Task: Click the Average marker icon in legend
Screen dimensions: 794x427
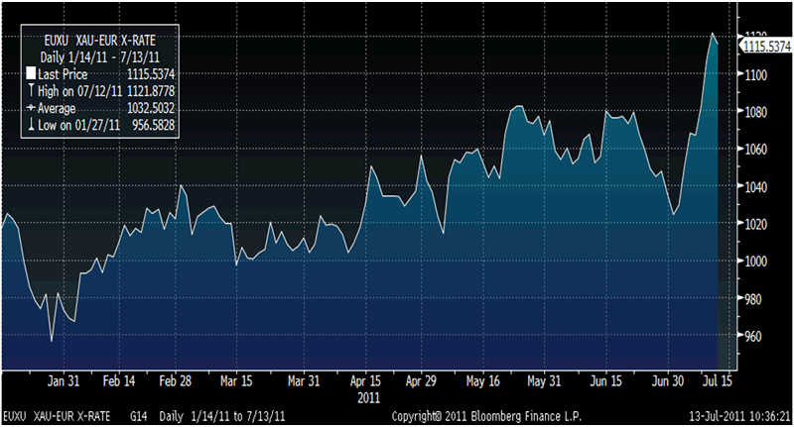Action: (x=31, y=108)
